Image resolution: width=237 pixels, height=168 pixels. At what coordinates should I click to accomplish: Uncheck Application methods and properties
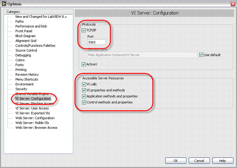[x=84, y=96]
